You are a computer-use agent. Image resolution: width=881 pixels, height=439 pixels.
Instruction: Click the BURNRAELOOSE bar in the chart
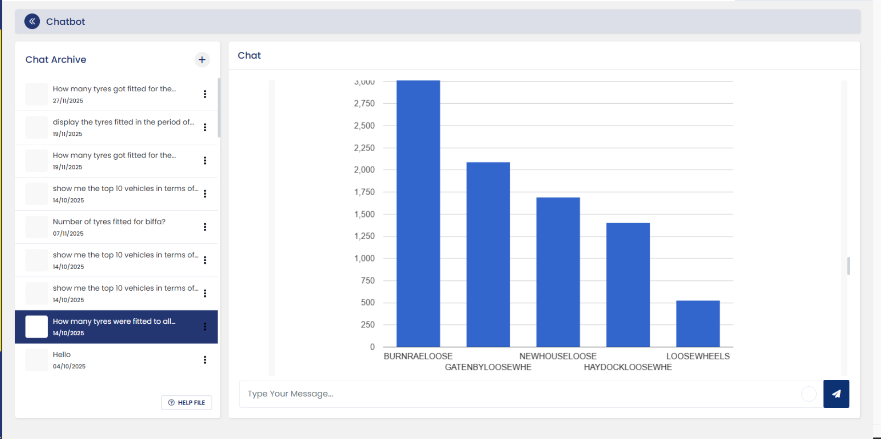click(x=418, y=214)
